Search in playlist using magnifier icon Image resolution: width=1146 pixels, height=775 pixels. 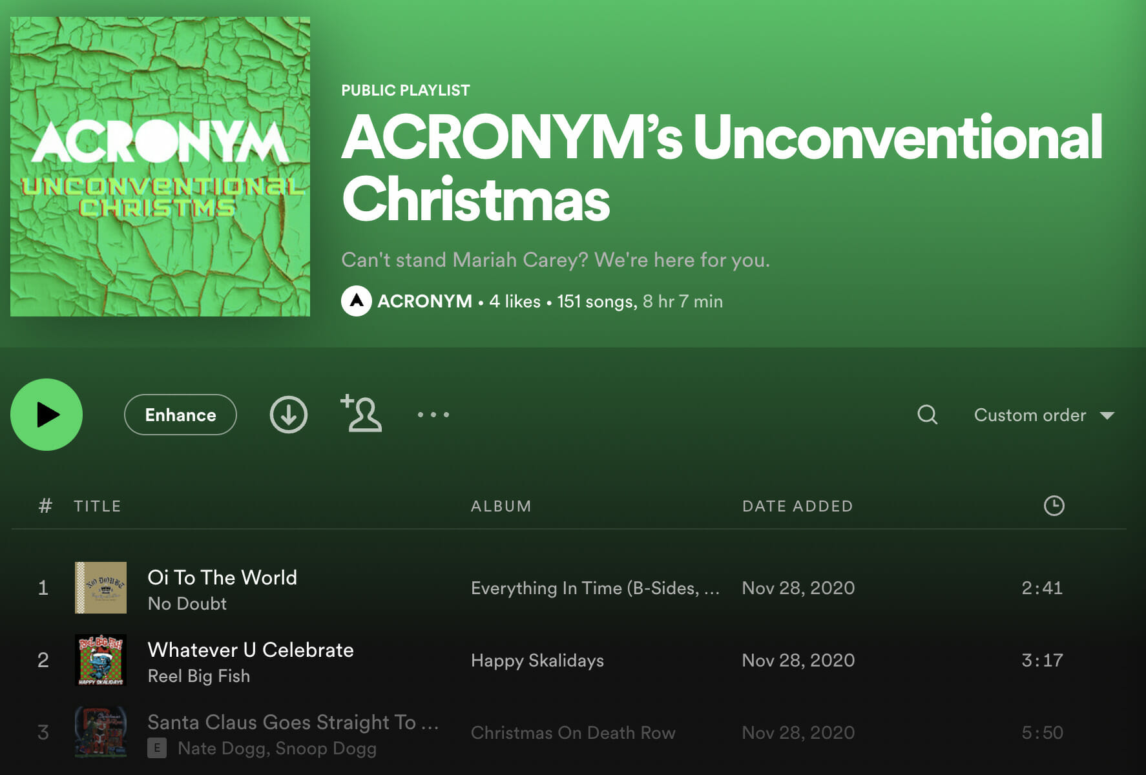(927, 415)
